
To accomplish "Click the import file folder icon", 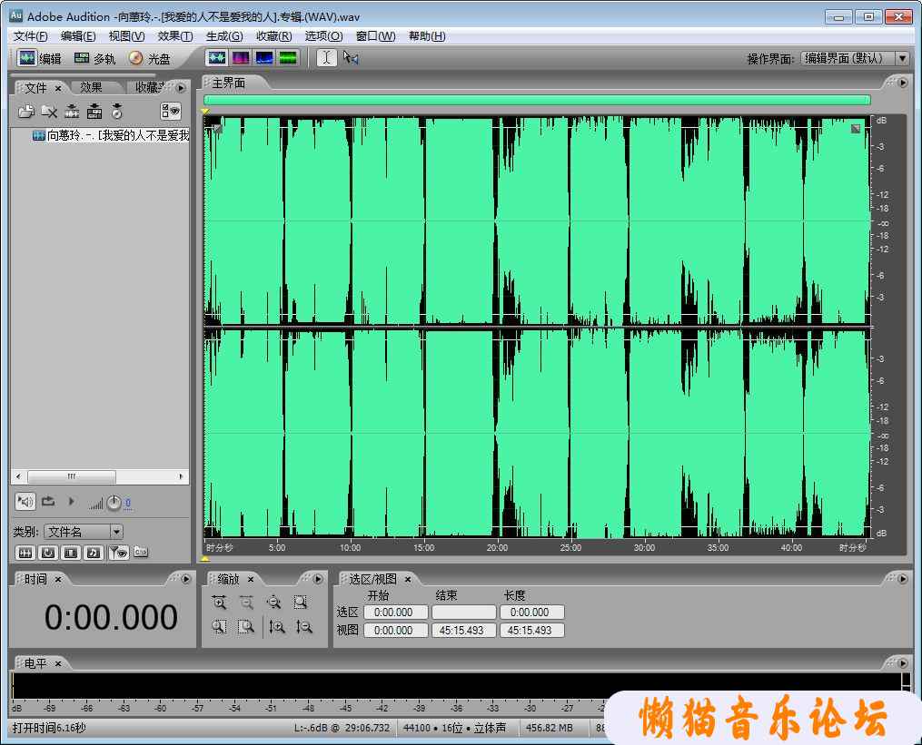I will point(25,111).
